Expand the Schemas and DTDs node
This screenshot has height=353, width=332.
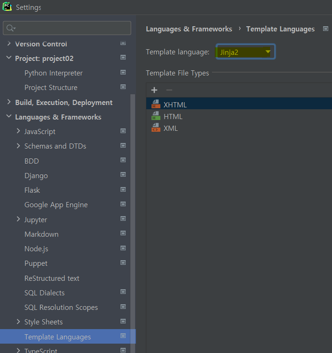coord(18,146)
